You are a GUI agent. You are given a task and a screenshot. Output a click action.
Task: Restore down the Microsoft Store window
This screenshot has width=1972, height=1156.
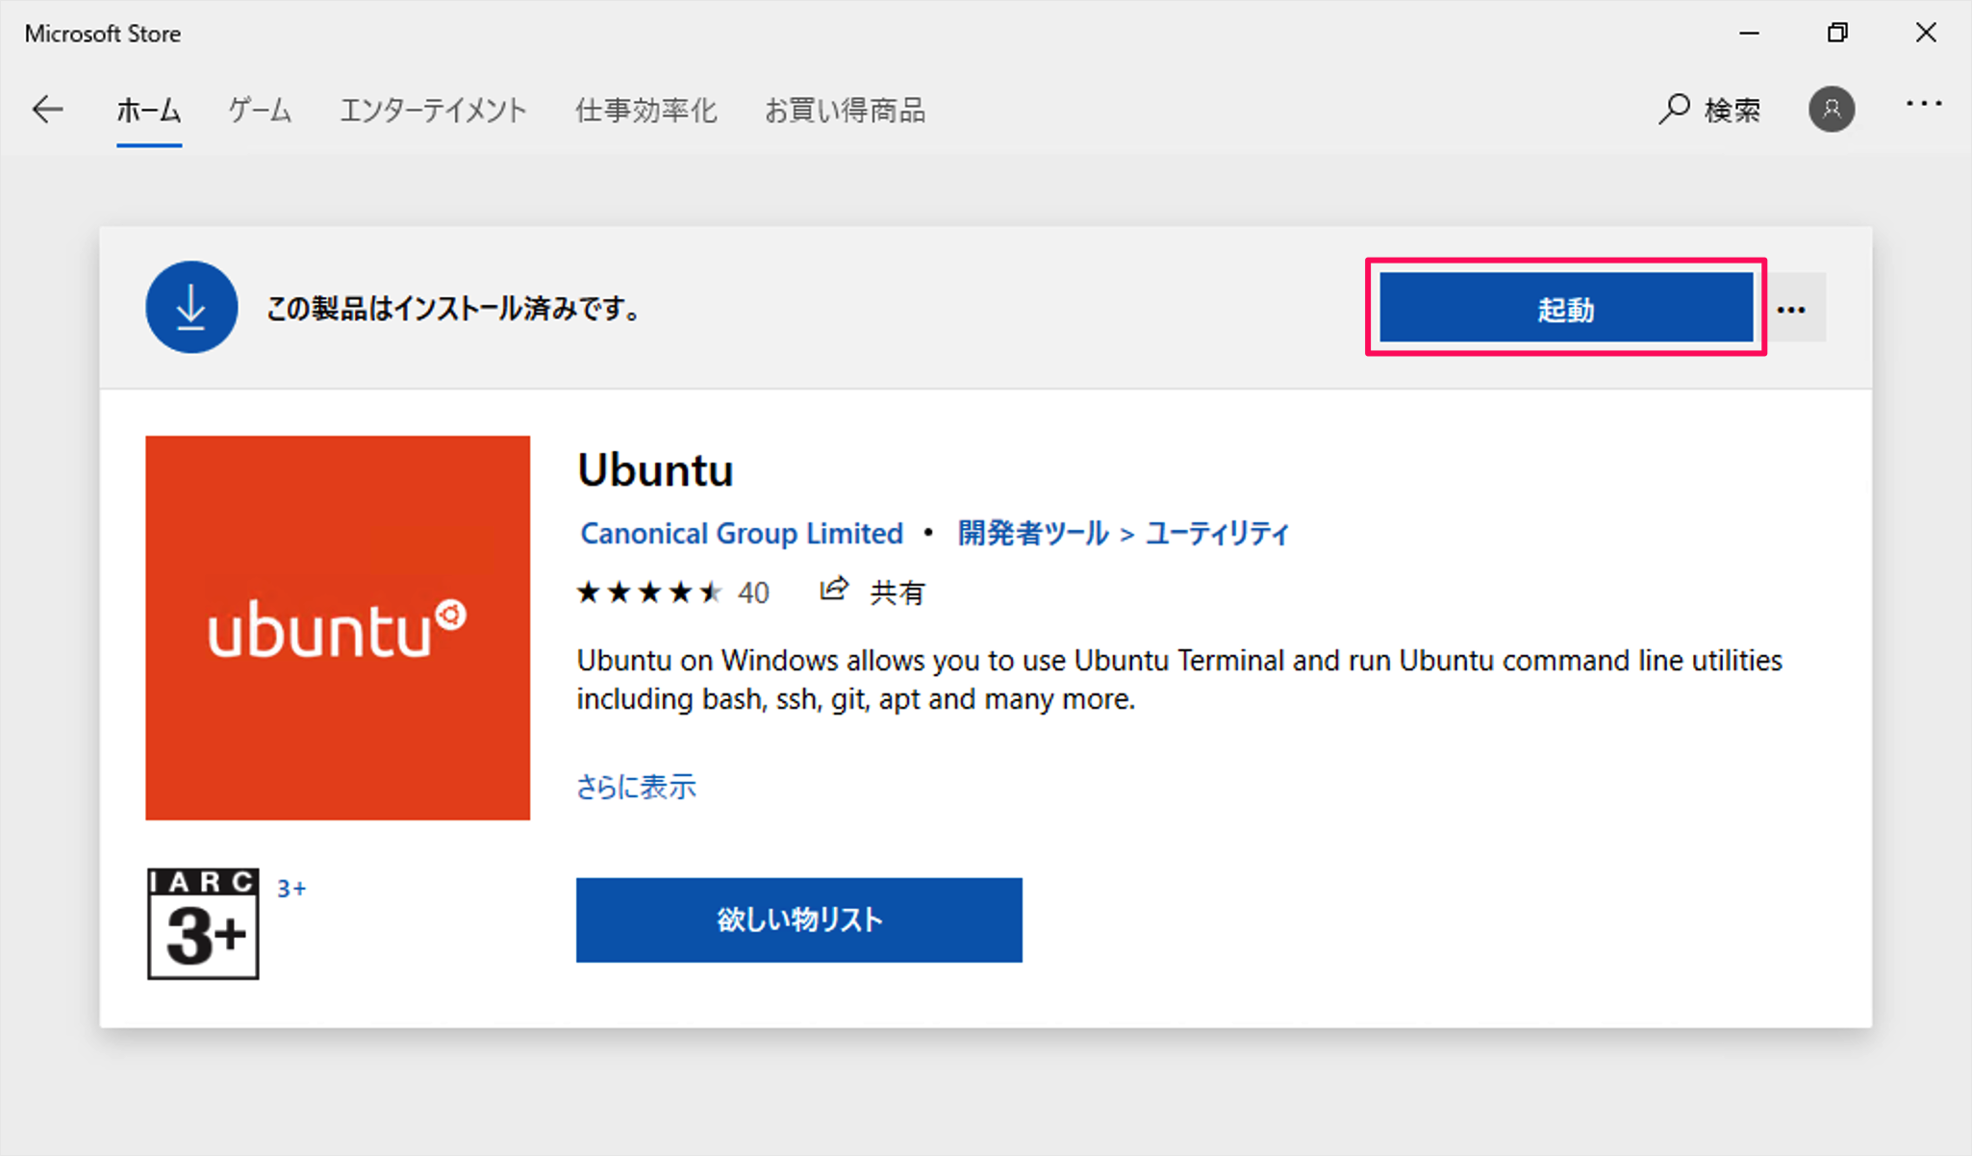click(x=1837, y=33)
